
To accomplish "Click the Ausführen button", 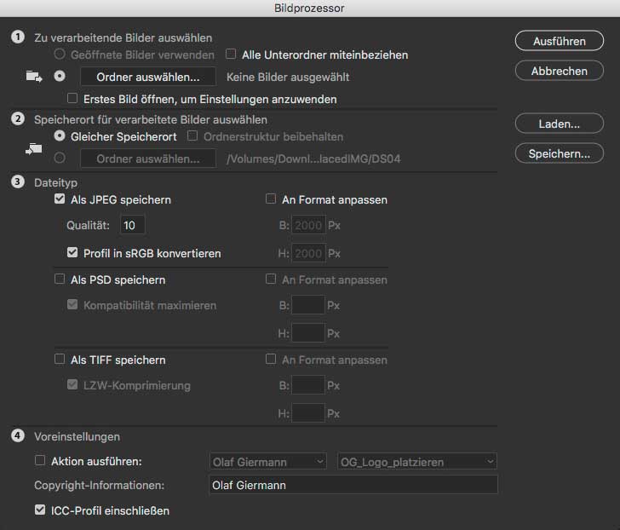I will [x=559, y=41].
